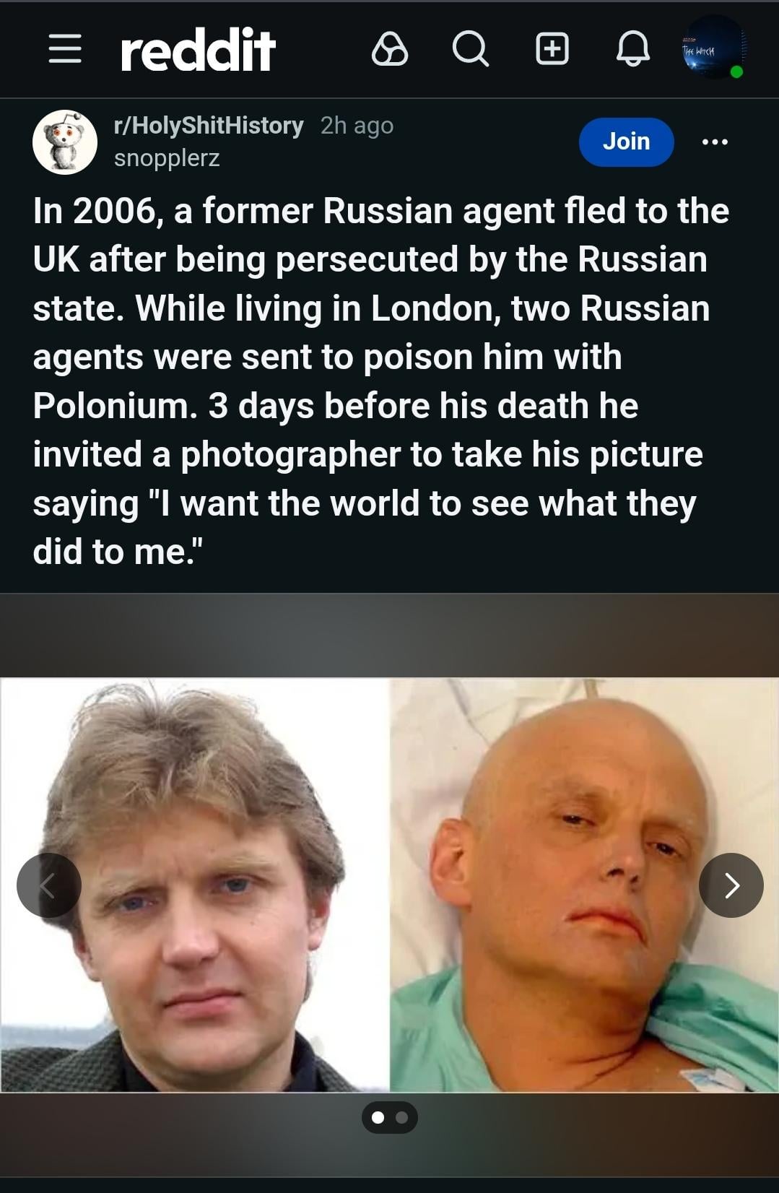Open the left before-photo image
The width and height of the screenshot is (779, 1193).
coord(195,885)
